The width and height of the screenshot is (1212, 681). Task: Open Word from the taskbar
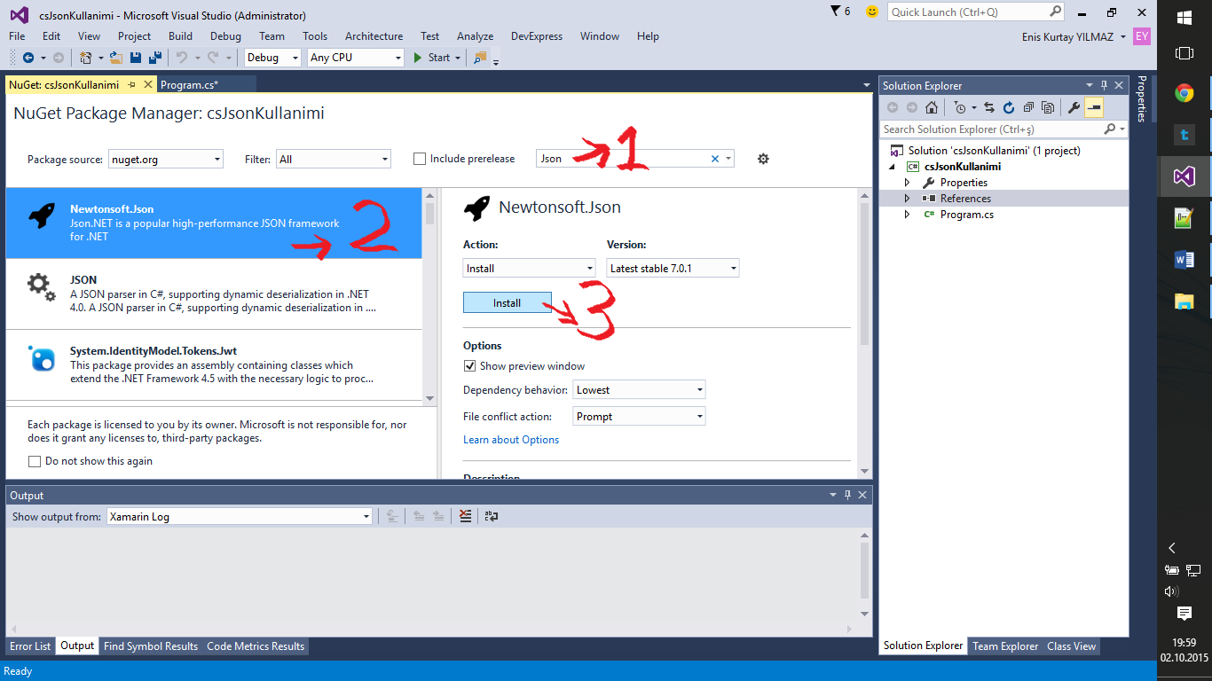[1184, 259]
